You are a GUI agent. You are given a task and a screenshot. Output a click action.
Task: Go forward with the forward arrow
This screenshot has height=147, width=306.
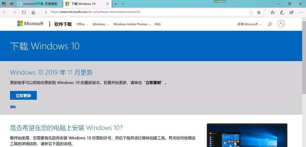click(14, 12)
